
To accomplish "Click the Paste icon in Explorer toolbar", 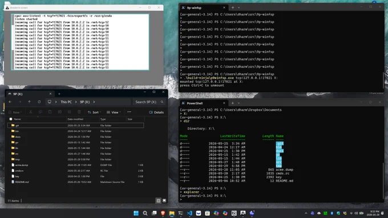I will coord(50,112).
